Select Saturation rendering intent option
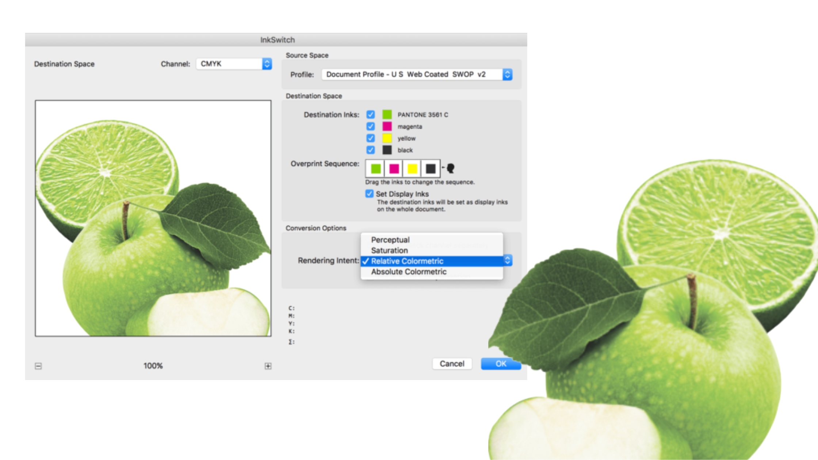 tap(389, 250)
